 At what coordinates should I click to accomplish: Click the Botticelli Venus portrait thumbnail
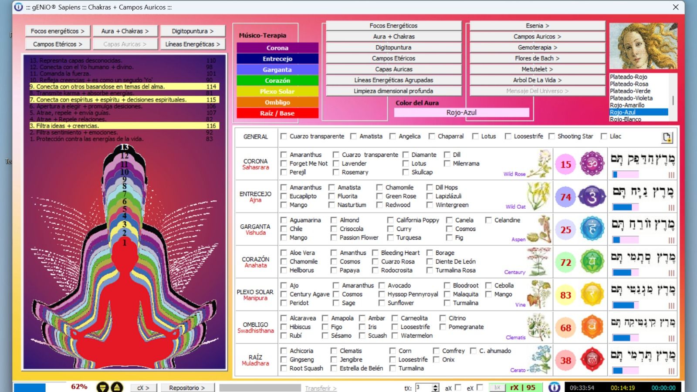coord(643,46)
